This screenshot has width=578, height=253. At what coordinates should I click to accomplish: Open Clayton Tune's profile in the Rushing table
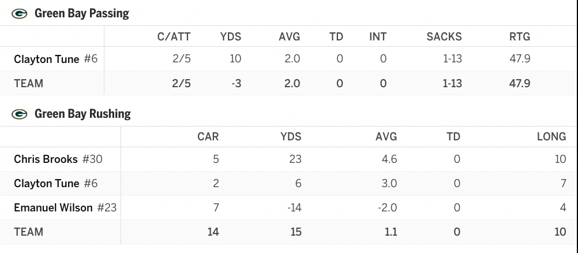point(47,184)
